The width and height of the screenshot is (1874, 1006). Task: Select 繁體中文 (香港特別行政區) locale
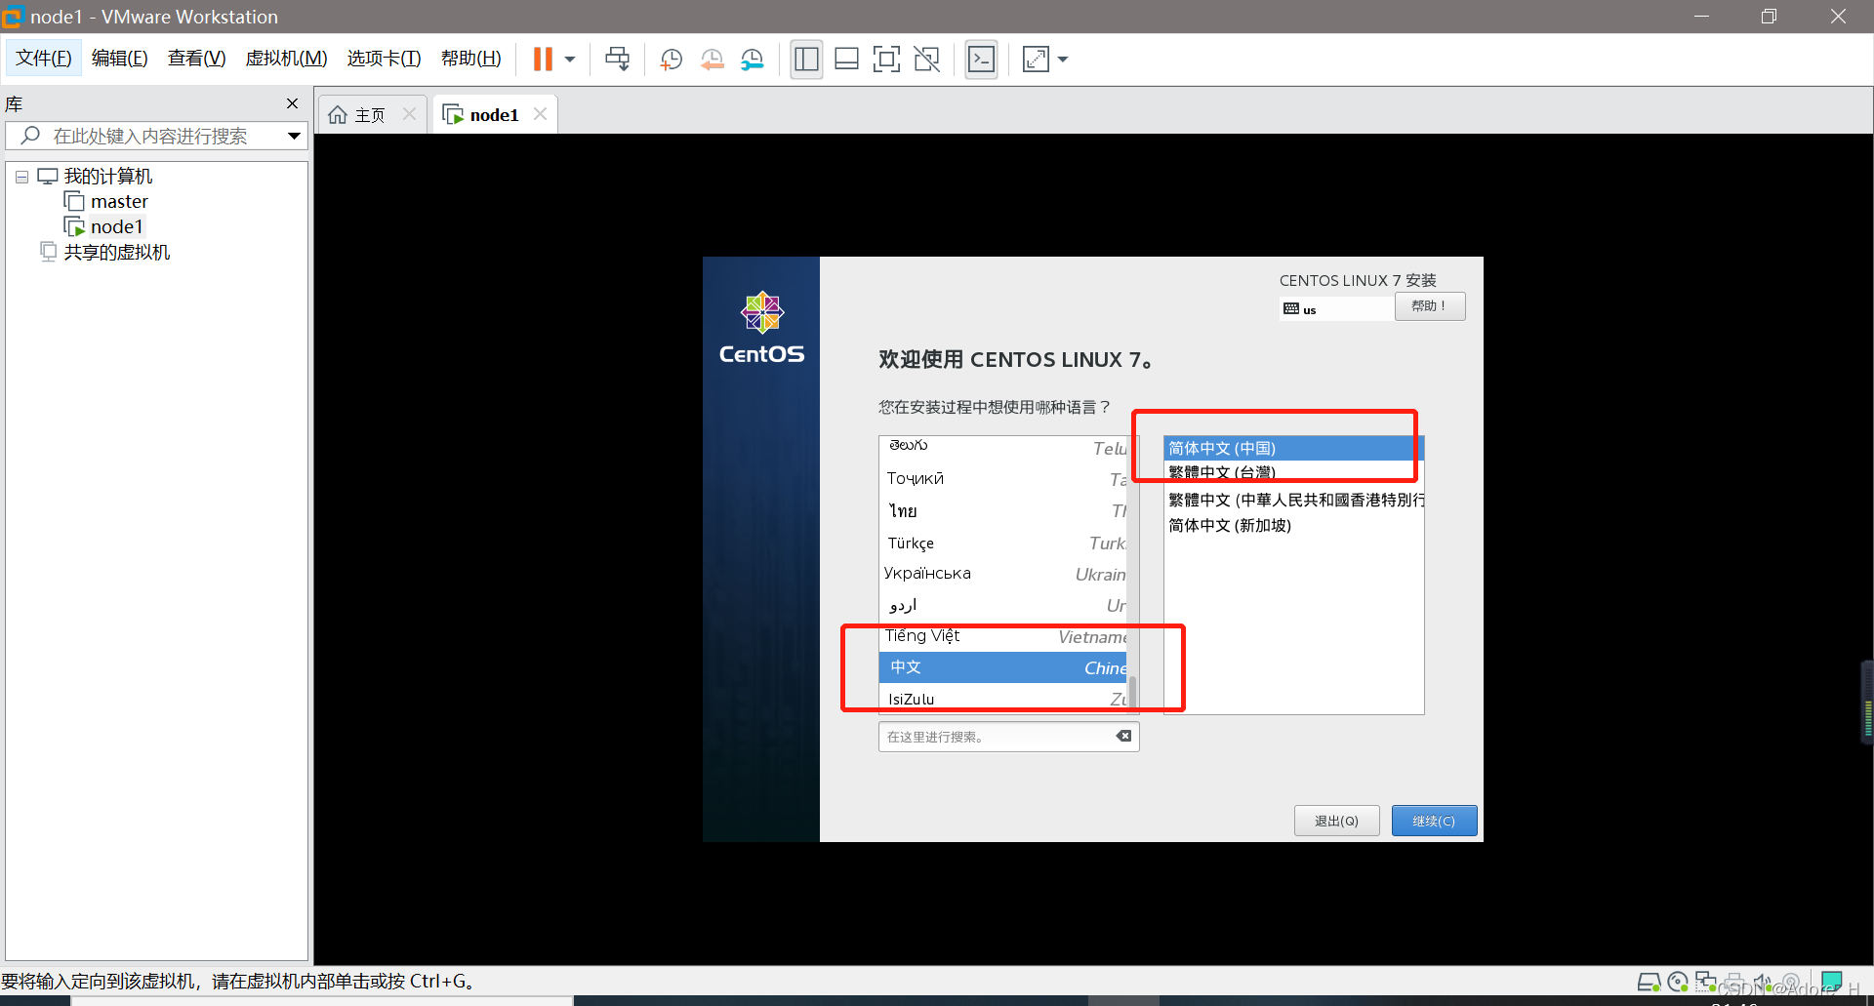coord(1294,500)
